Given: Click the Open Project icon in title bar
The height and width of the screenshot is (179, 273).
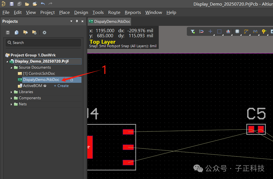Looking at the screenshot, I should click(35, 4).
